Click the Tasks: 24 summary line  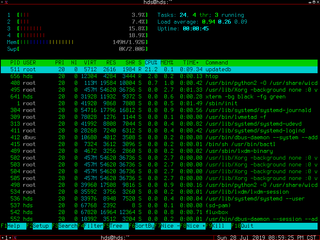[x=201, y=15]
